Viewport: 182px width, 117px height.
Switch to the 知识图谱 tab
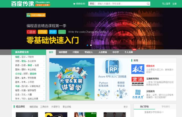click(x=63, y=52)
